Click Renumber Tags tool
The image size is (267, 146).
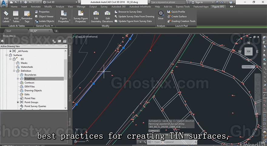click(27, 16)
